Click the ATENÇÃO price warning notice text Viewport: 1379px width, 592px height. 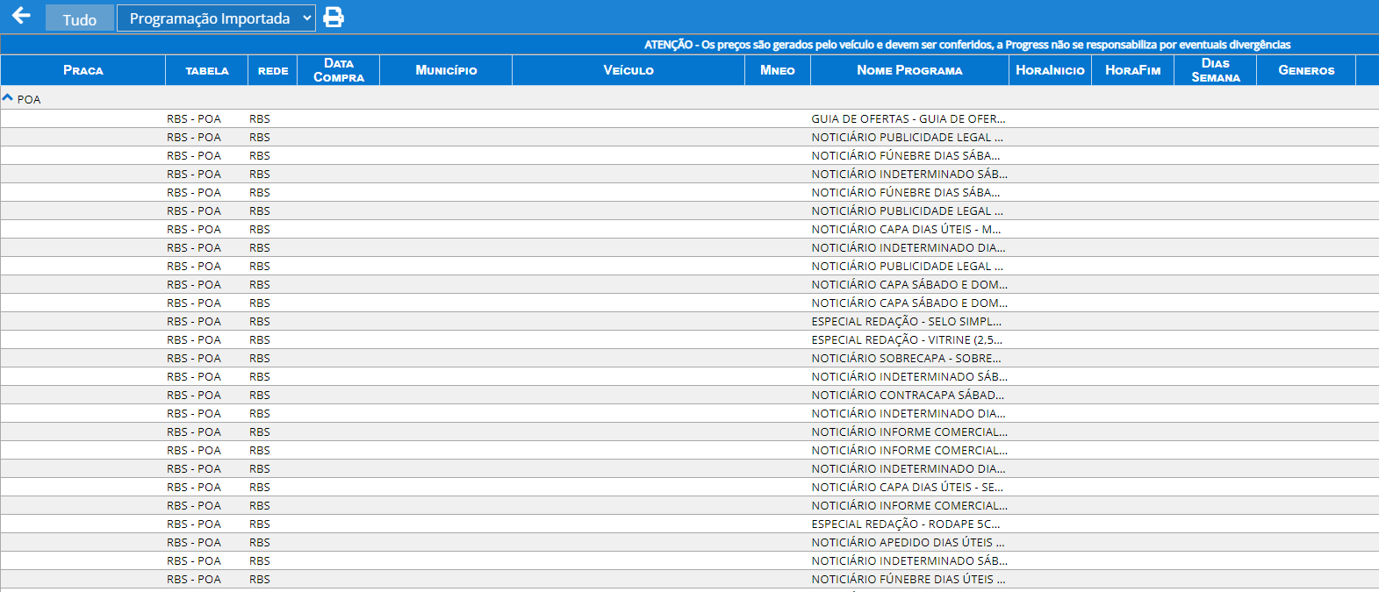(x=967, y=45)
